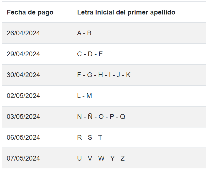
Task: Select the date 29/04/2024
Action: tap(23, 54)
